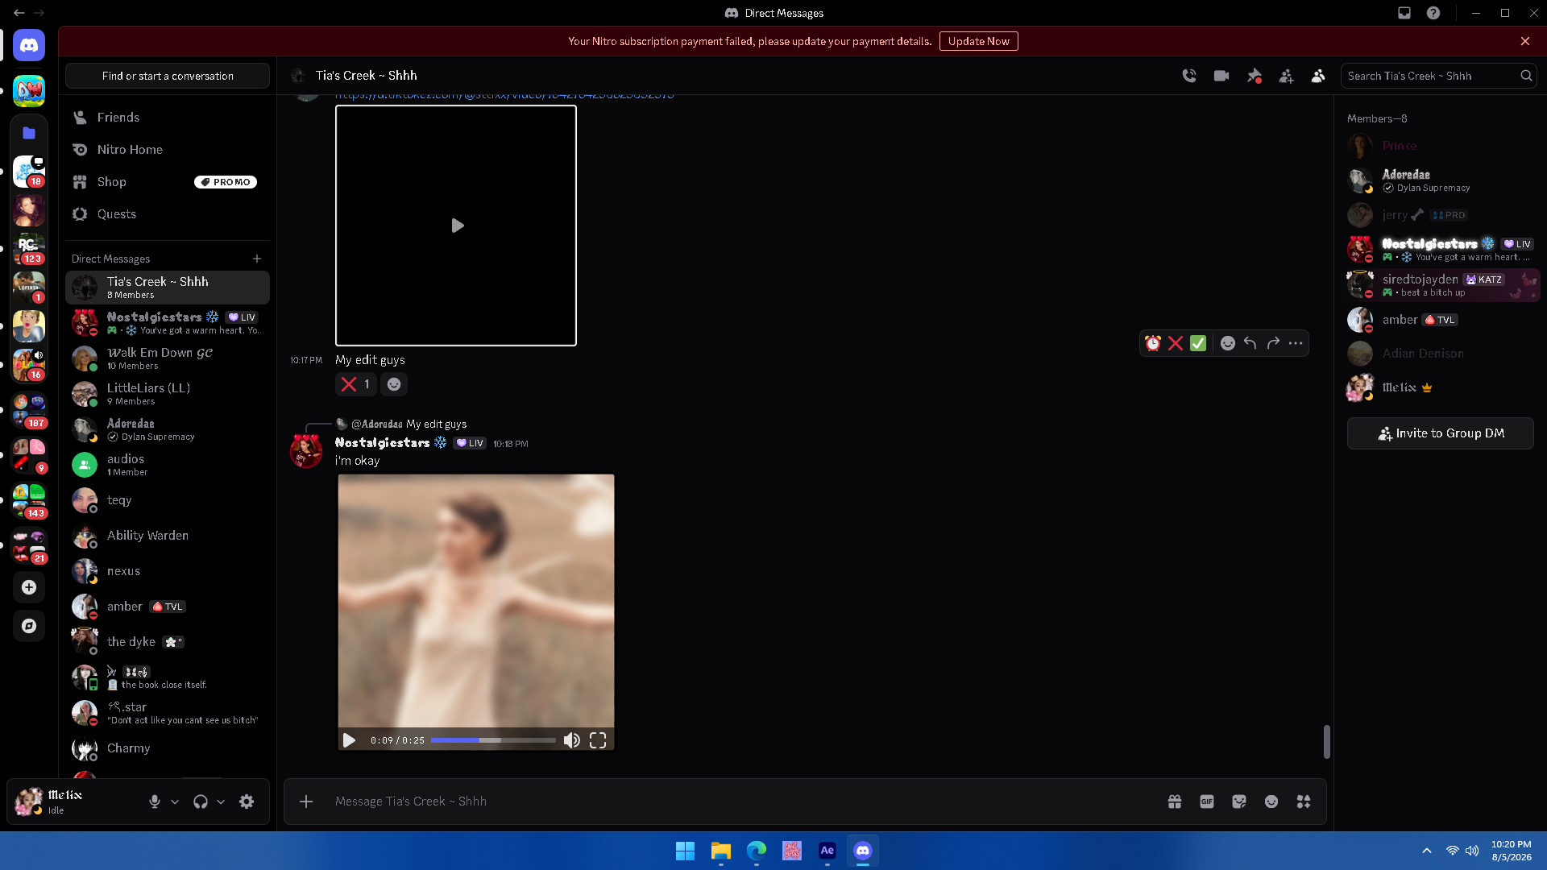
Task: Open amber TVL direct message
Action: click(x=168, y=607)
